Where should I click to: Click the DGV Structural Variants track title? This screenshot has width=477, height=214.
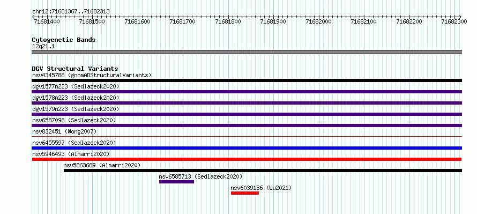click(75, 69)
